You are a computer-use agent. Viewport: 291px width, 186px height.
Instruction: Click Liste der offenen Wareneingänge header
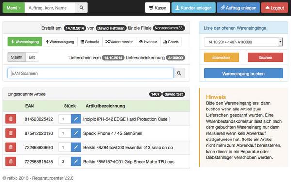235,28
